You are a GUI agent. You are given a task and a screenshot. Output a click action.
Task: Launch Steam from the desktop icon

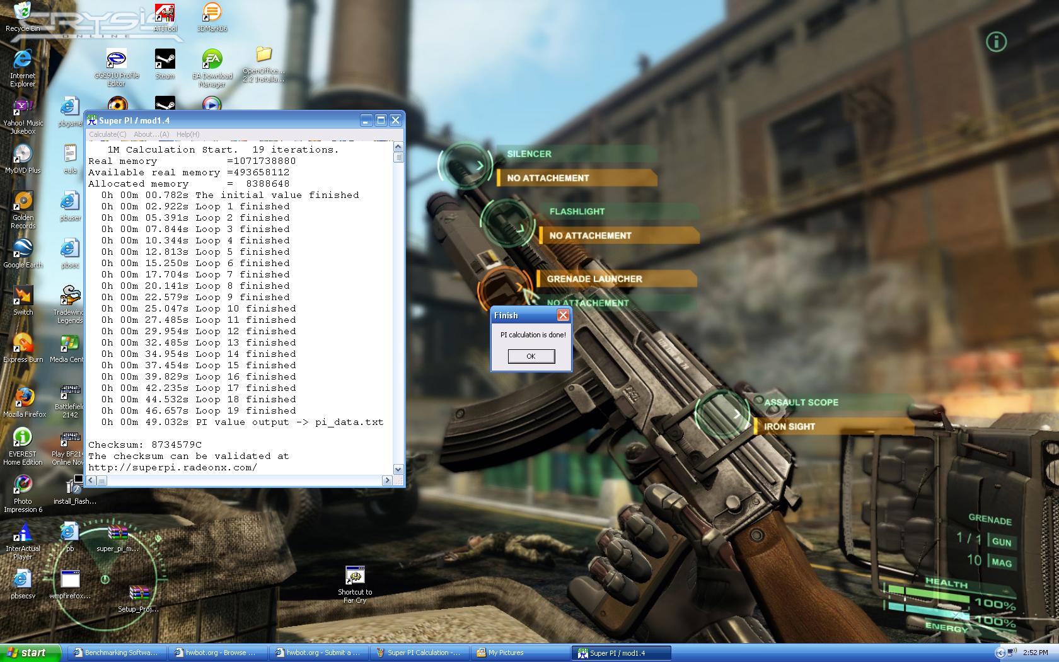(x=165, y=64)
